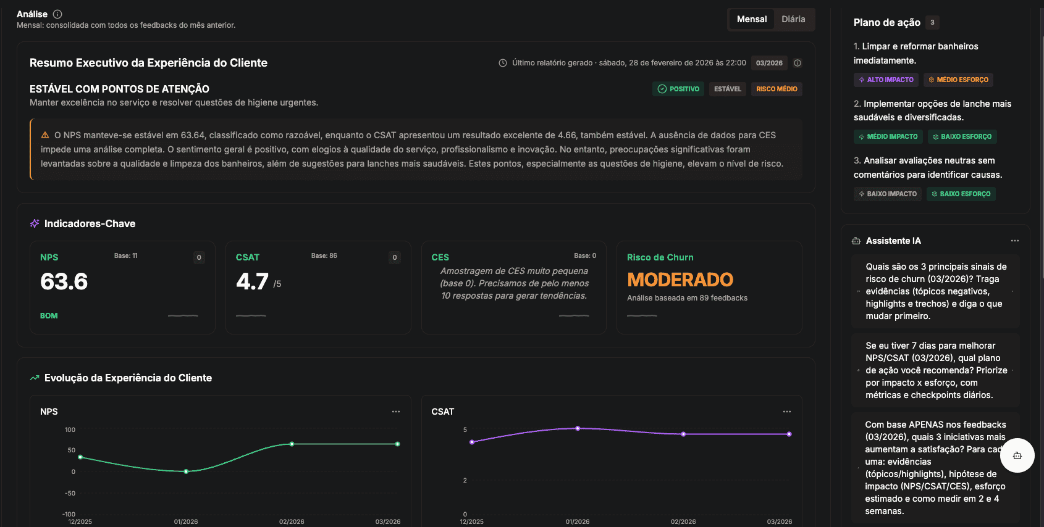Click the trend icon beside Evolução da Experiência
The width and height of the screenshot is (1044, 527).
[x=35, y=378]
